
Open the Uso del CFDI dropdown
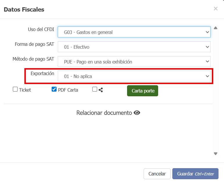tap(134, 32)
